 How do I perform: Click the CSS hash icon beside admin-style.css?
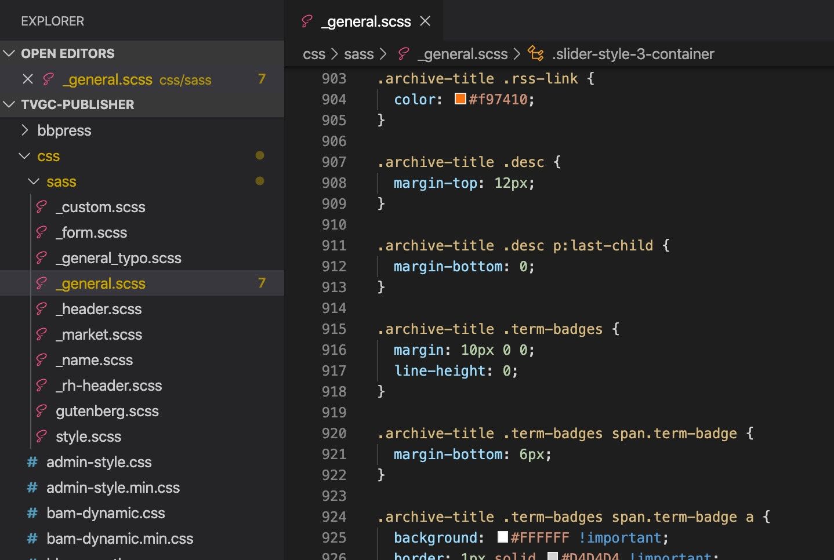click(32, 462)
